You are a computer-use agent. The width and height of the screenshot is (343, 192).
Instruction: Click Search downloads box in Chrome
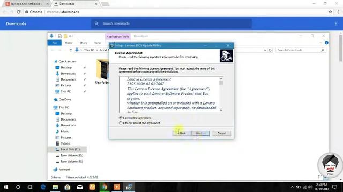point(171,23)
